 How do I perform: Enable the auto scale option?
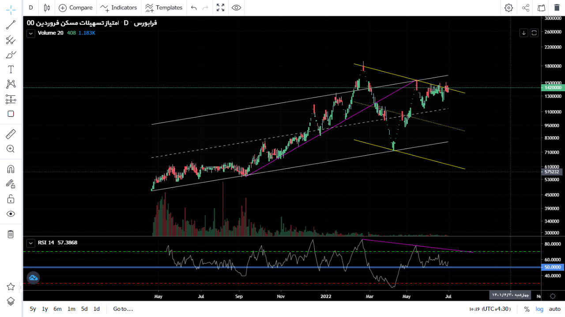(554, 309)
